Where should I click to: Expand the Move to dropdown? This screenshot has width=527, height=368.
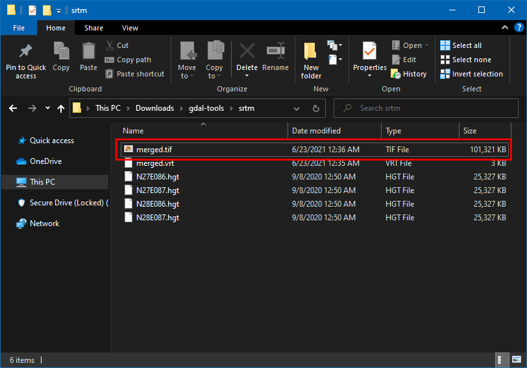tap(187, 76)
